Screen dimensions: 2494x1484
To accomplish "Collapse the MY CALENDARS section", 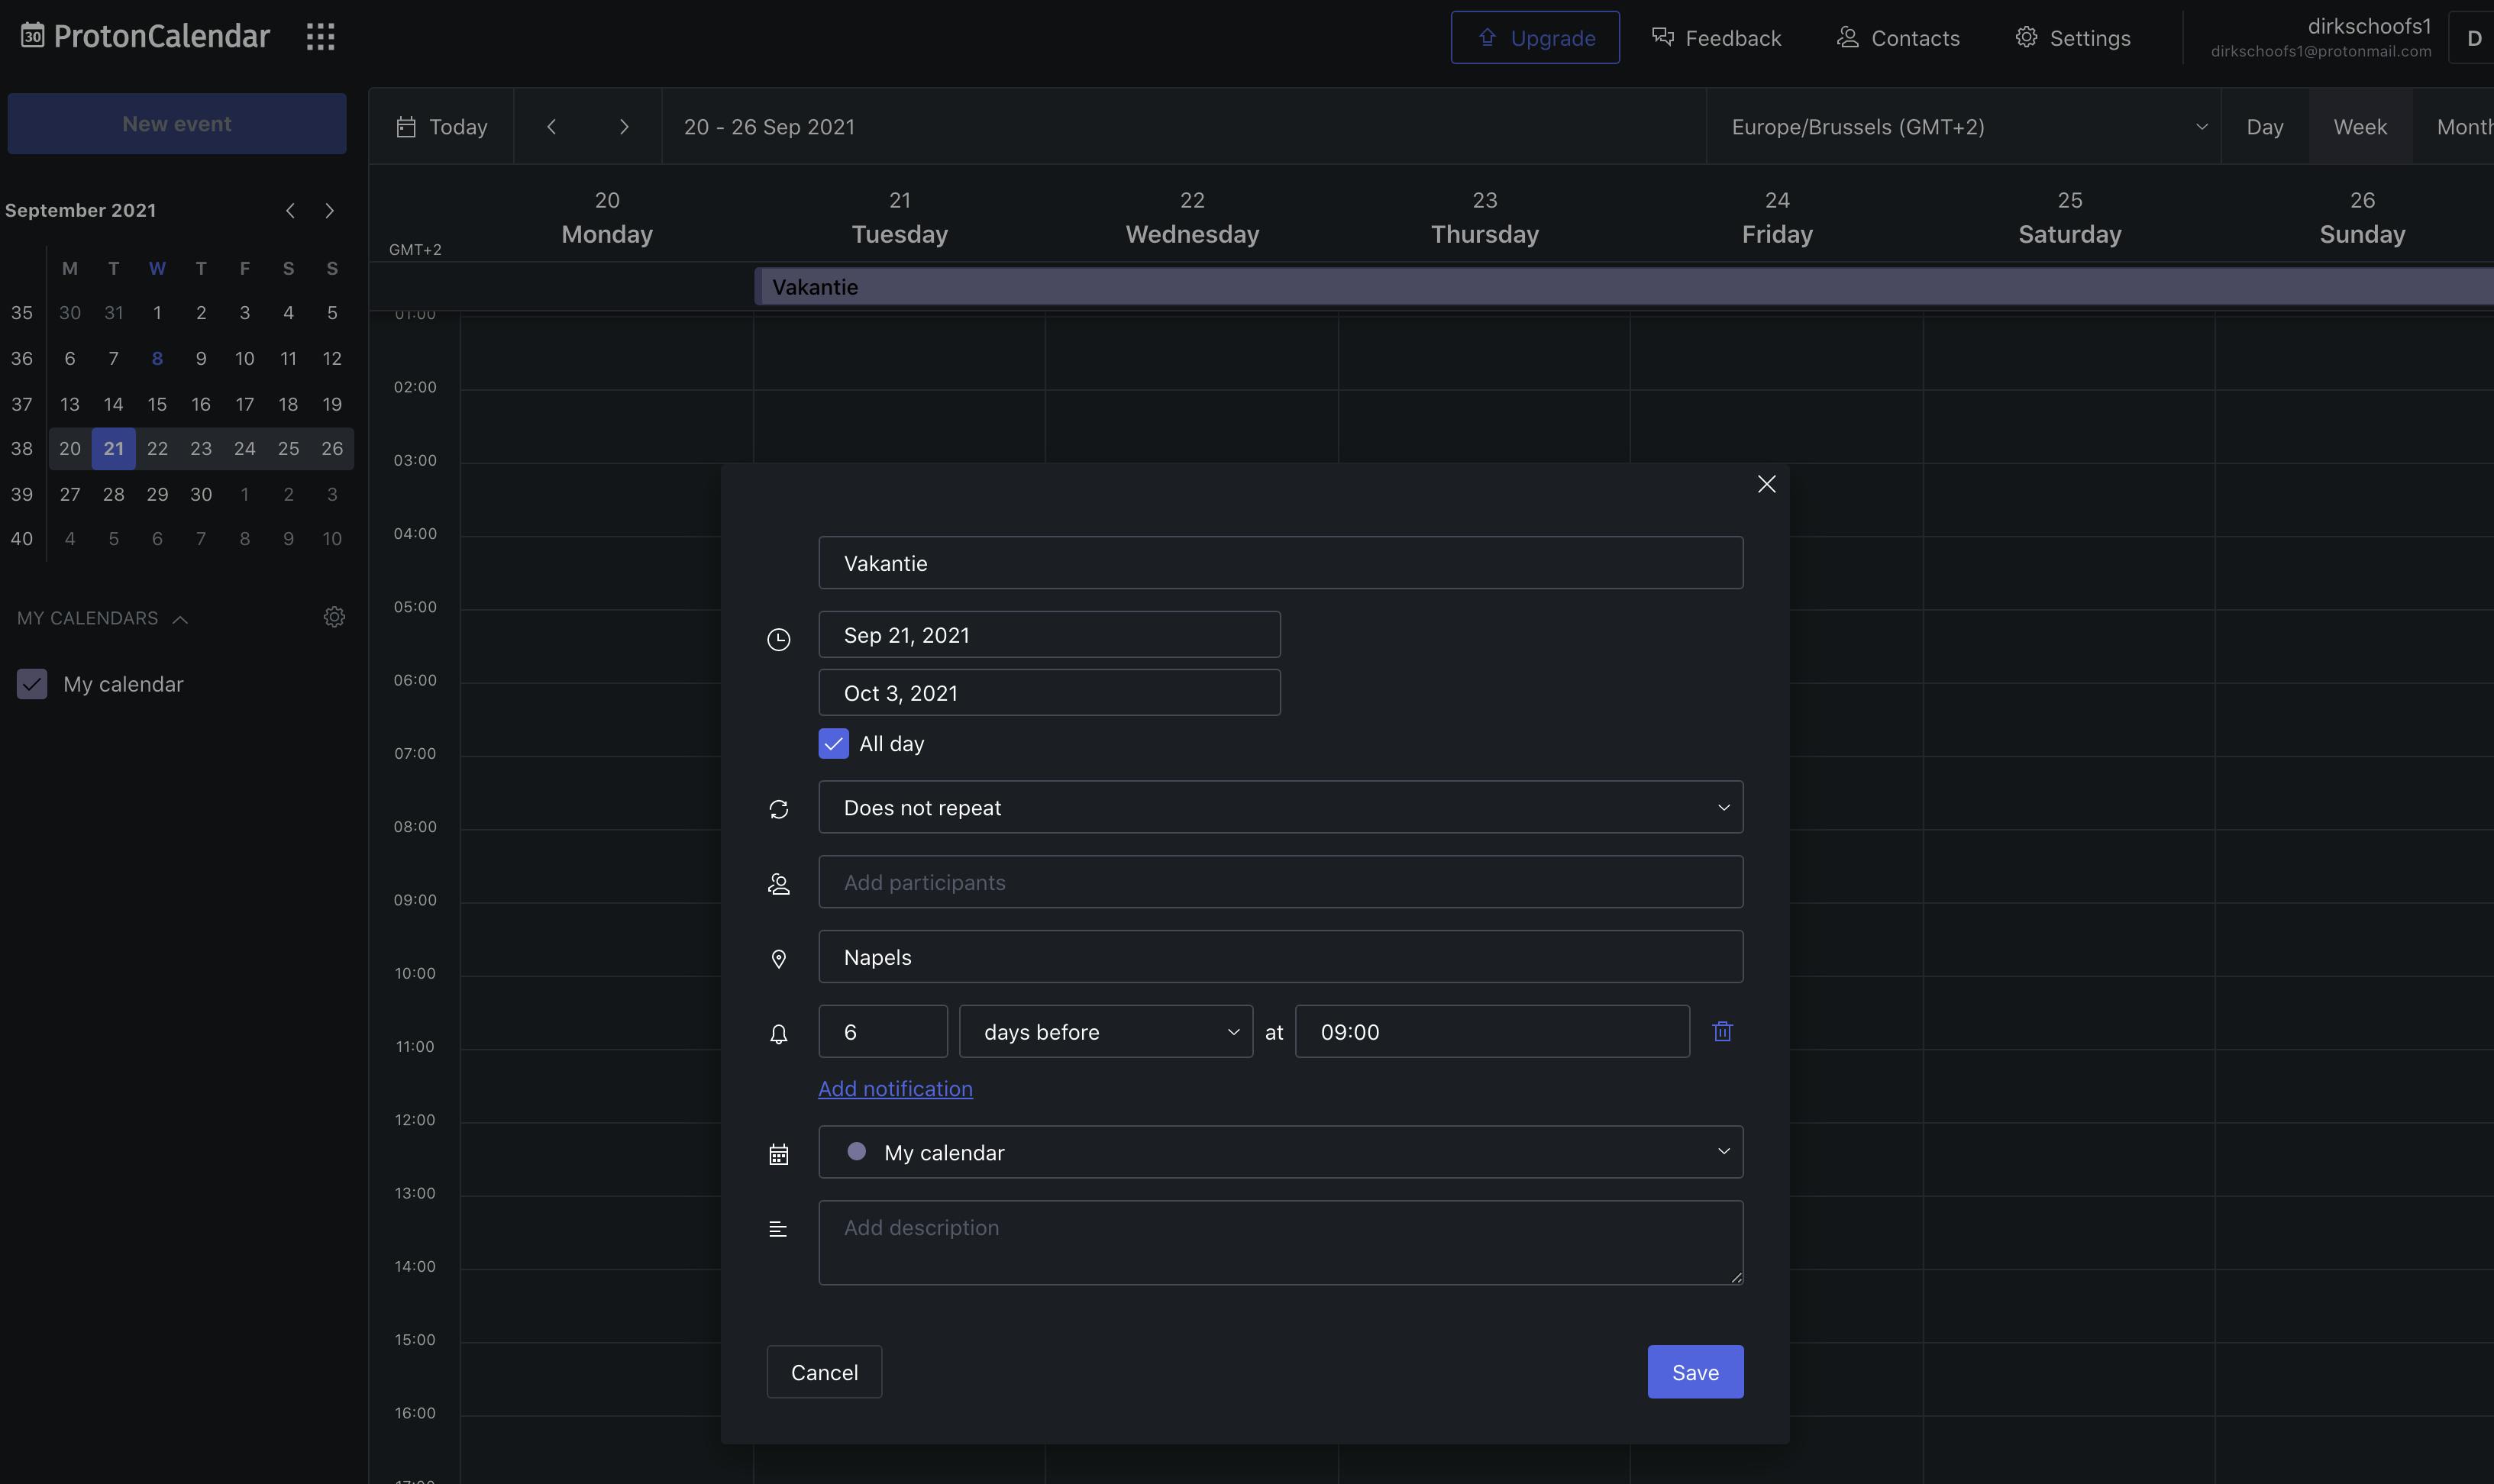I will (180, 619).
